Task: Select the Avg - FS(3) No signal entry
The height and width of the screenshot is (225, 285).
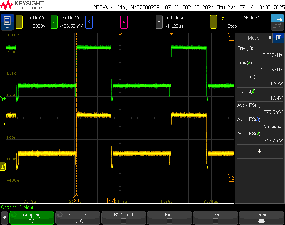Action: (260, 123)
